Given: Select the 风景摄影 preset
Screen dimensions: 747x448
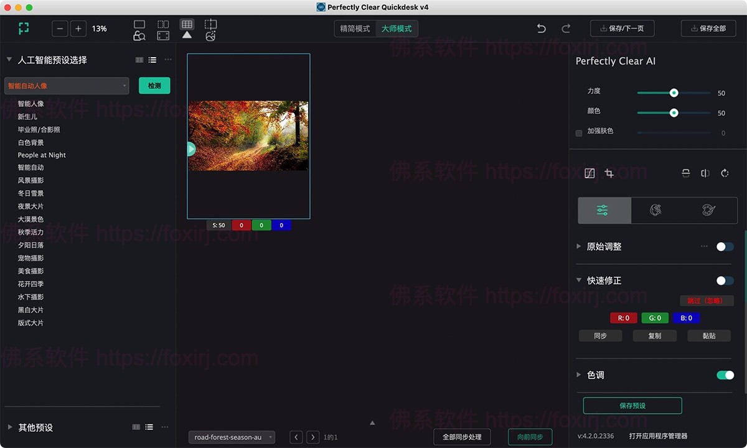Looking at the screenshot, I should 31,180.
